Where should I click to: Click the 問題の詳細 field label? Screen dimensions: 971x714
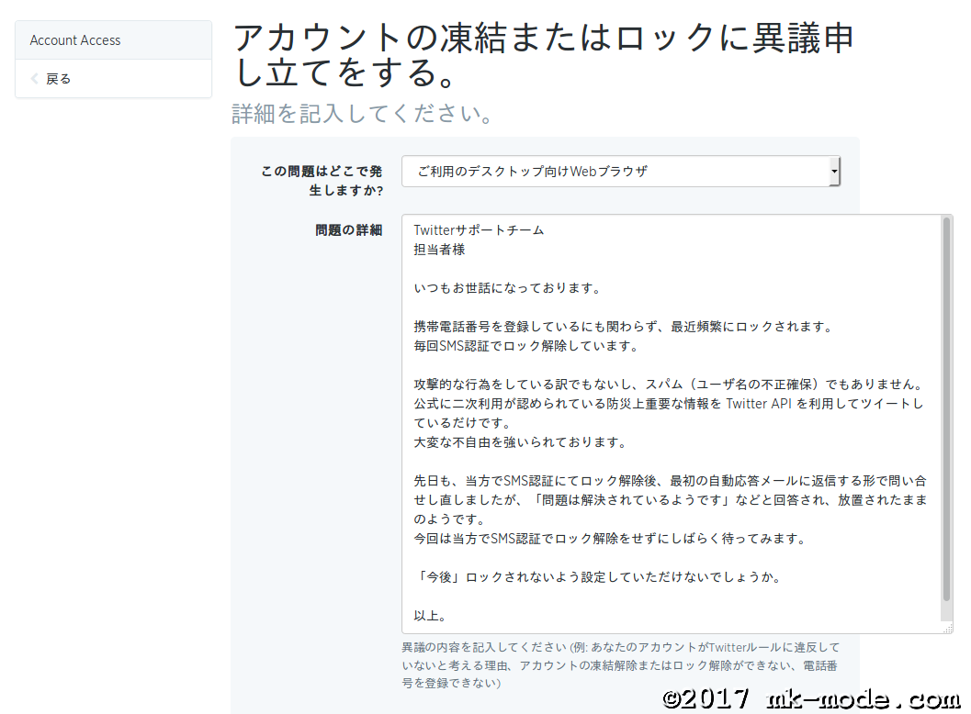pos(348,230)
